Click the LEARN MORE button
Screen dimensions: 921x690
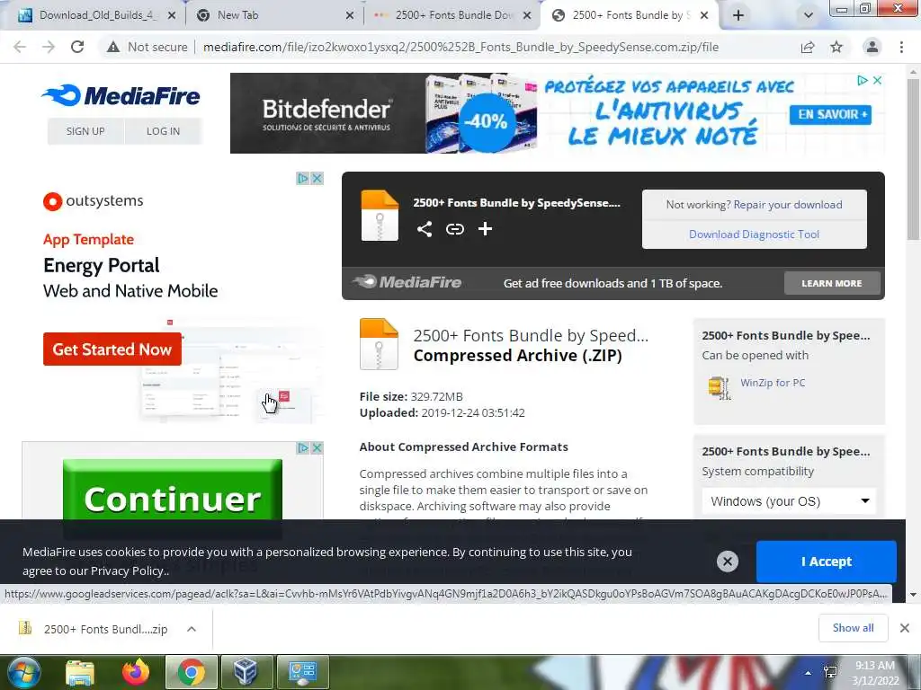click(832, 283)
